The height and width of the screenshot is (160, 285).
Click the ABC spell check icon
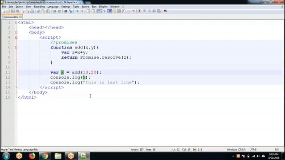[165, 11]
